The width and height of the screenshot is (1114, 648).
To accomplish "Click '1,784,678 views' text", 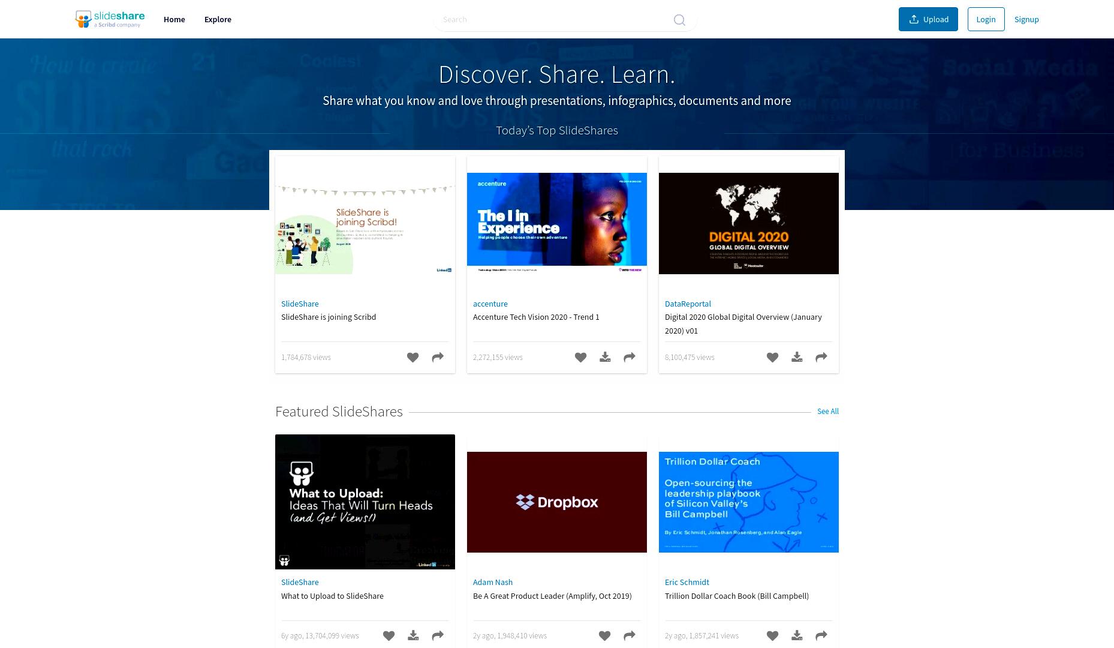I will point(306,357).
